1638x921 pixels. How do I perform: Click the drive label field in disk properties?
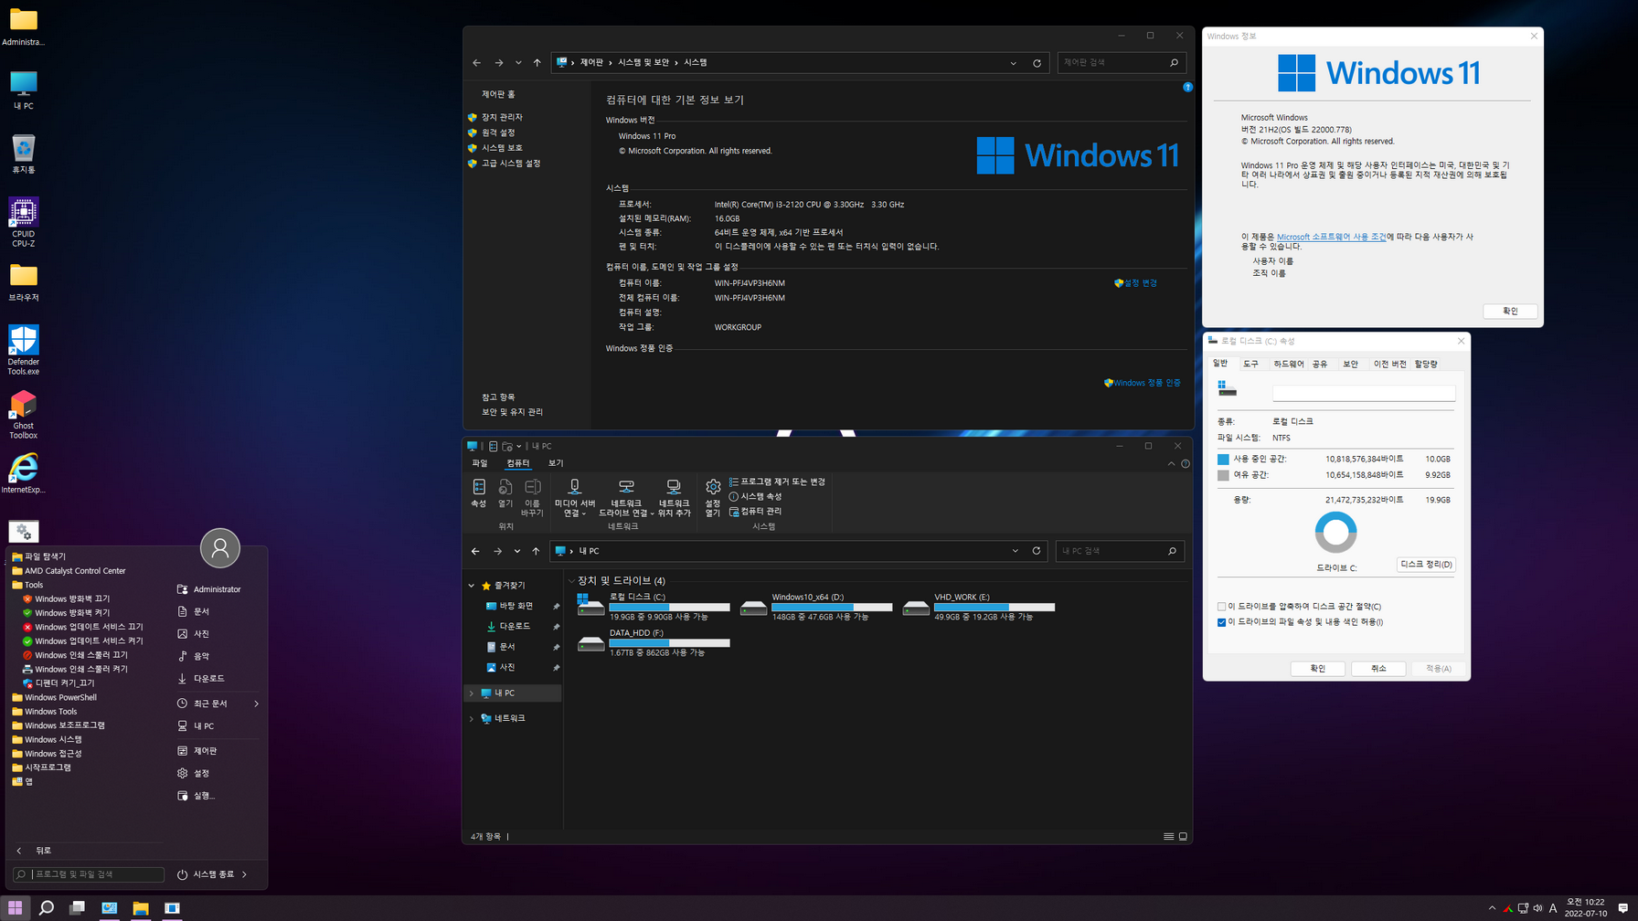1364,393
